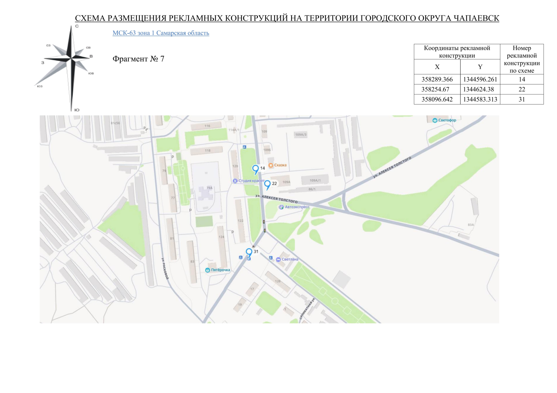This screenshot has height=393, width=557.
Task: Open the МСК-63 зона 1 Самарская область link
Action: (x=161, y=33)
